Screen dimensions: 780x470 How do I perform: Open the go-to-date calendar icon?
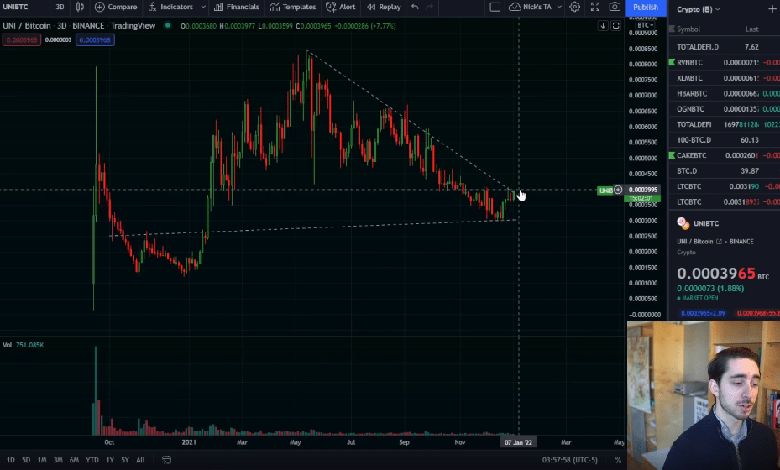pyautogui.click(x=167, y=460)
